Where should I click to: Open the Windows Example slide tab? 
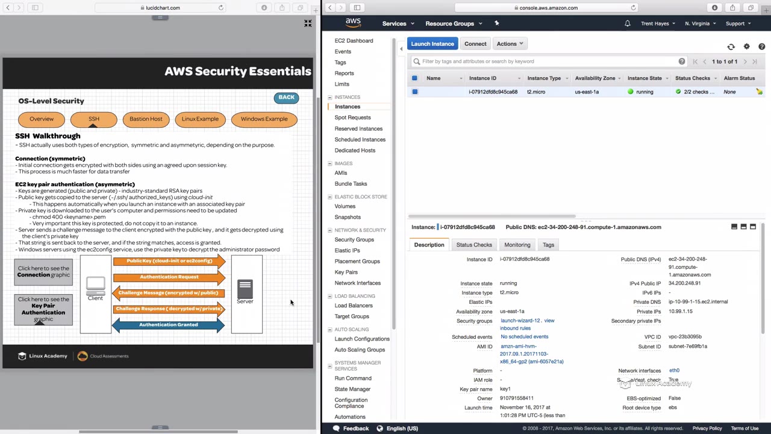[264, 119]
